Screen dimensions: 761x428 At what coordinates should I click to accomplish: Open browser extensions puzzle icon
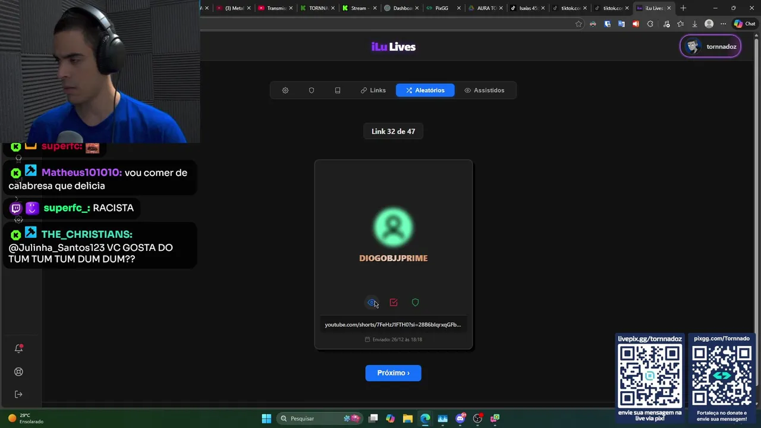tap(650, 24)
